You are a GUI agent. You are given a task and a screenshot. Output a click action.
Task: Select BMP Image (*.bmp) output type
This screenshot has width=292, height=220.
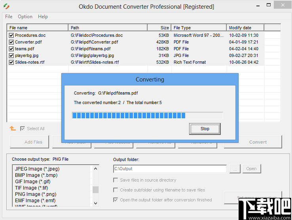click(36, 175)
